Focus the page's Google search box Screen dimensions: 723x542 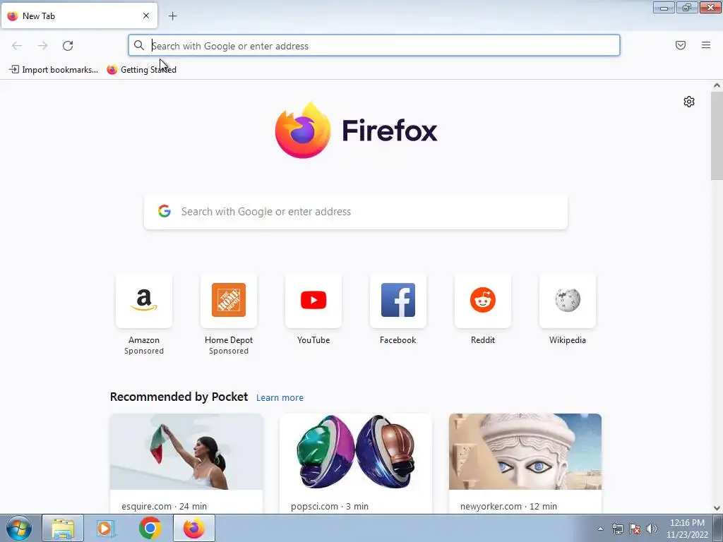coord(356,212)
